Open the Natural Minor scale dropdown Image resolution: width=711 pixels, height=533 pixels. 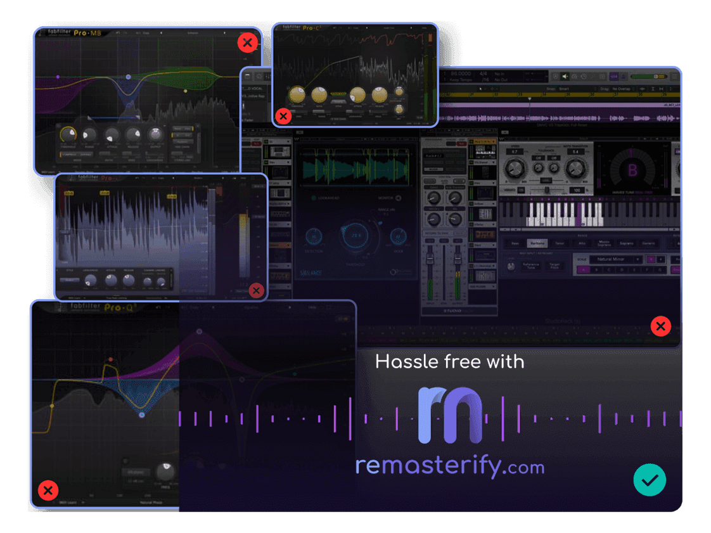(616, 259)
